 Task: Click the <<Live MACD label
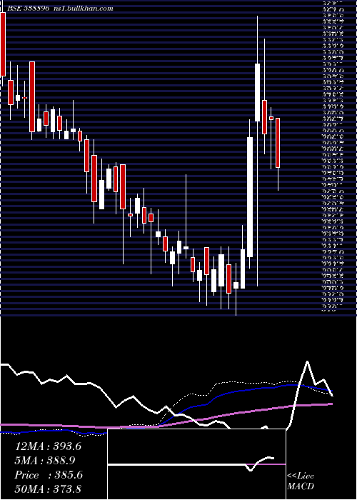click(301, 481)
